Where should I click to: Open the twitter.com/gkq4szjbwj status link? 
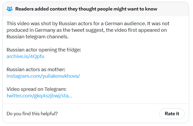point(39,96)
